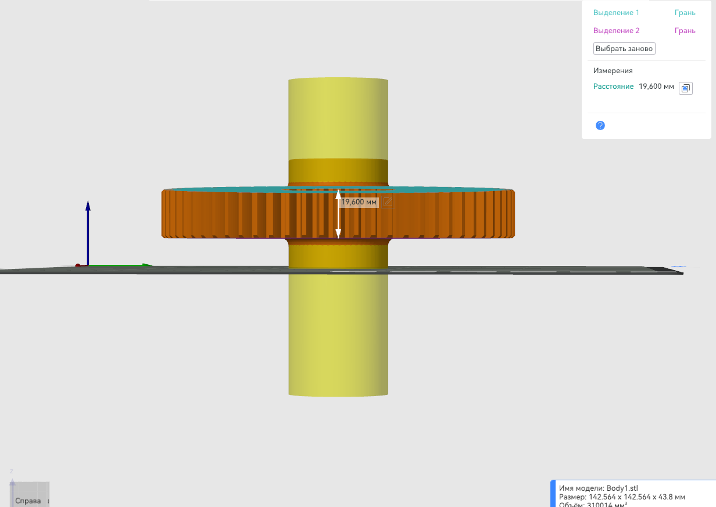This screenshot has height=507, width=716.
Task: Click the 19,600 мм label on the gear
Action: tap(359, 202)
